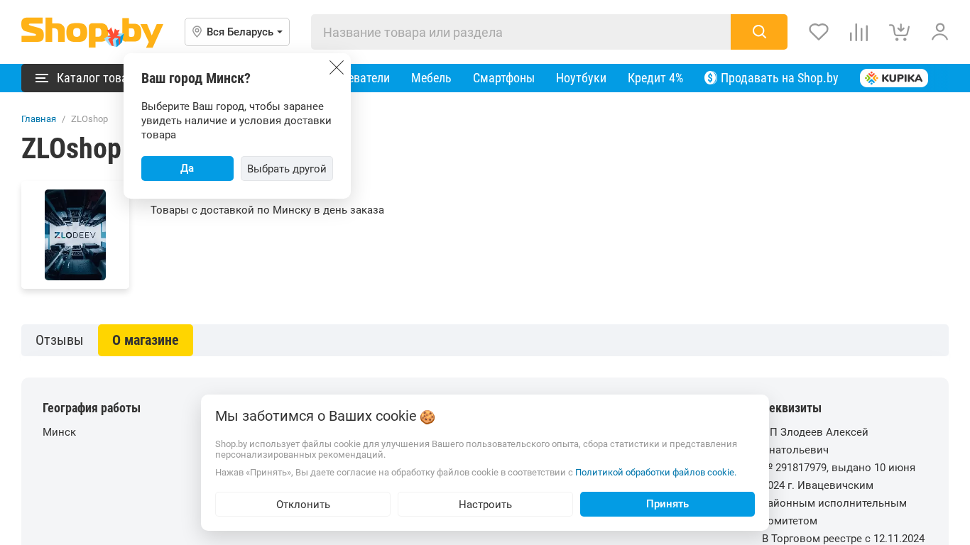
Task: Open the cookie processing policy link
Action: pyautogui.click(x=655, y=473)
